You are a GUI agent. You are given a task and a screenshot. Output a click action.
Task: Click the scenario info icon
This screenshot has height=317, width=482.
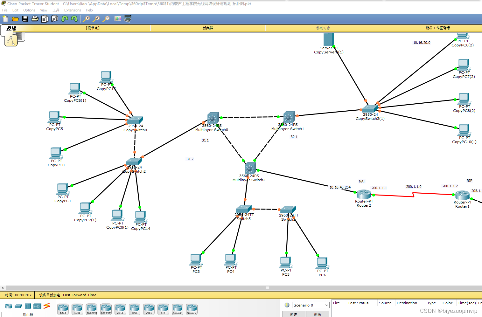(287, 305)
